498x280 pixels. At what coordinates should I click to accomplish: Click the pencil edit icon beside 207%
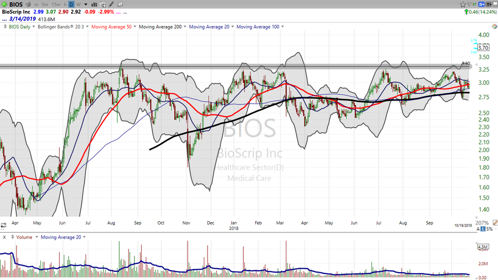pyautogui.click(x=495, y=222)
